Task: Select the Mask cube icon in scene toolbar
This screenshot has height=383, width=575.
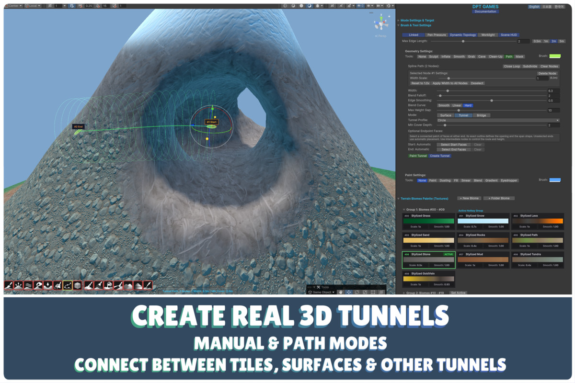Action: (78, 285)
